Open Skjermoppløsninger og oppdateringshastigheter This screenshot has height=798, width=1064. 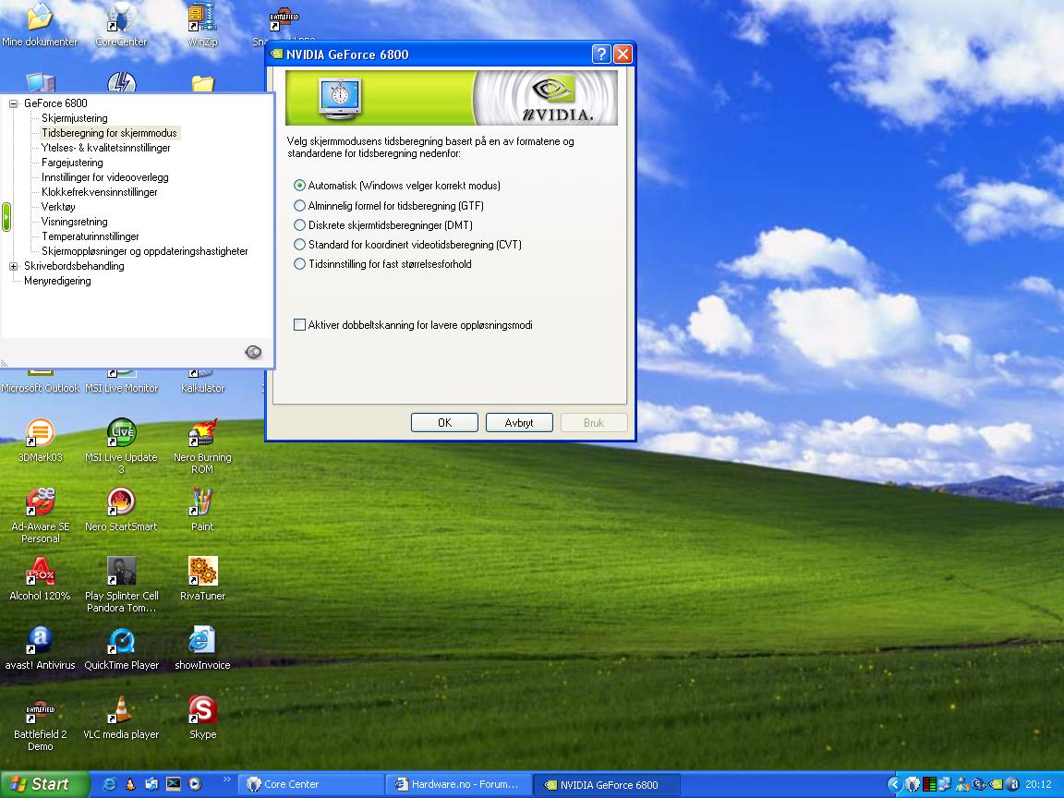(144, 252)
